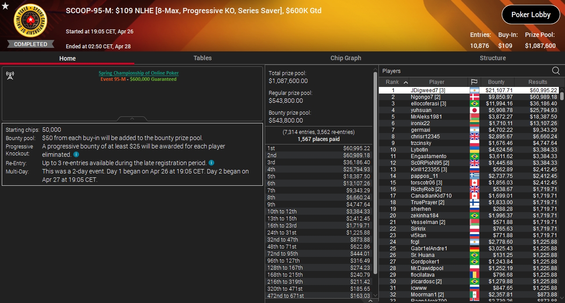The height and width of the screenshot is (303, 565).
Task: Open Spring Championship of Online Poker link
Action: 139,73
